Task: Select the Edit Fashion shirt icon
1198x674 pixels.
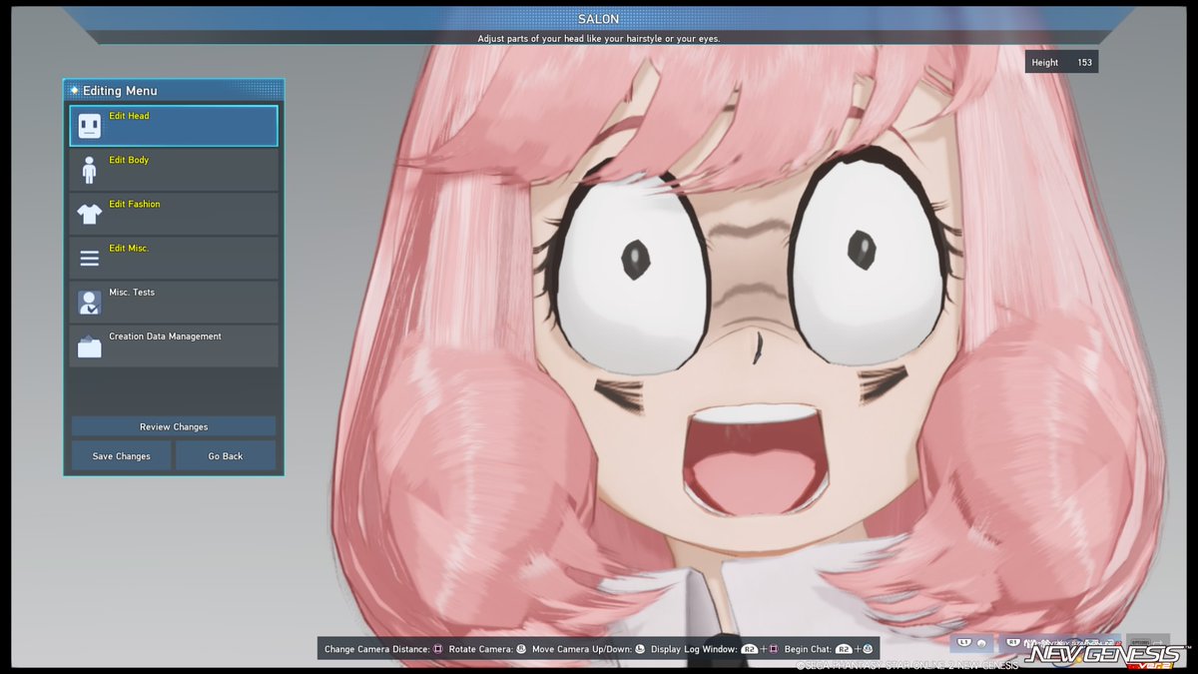Action: point(89,214)
